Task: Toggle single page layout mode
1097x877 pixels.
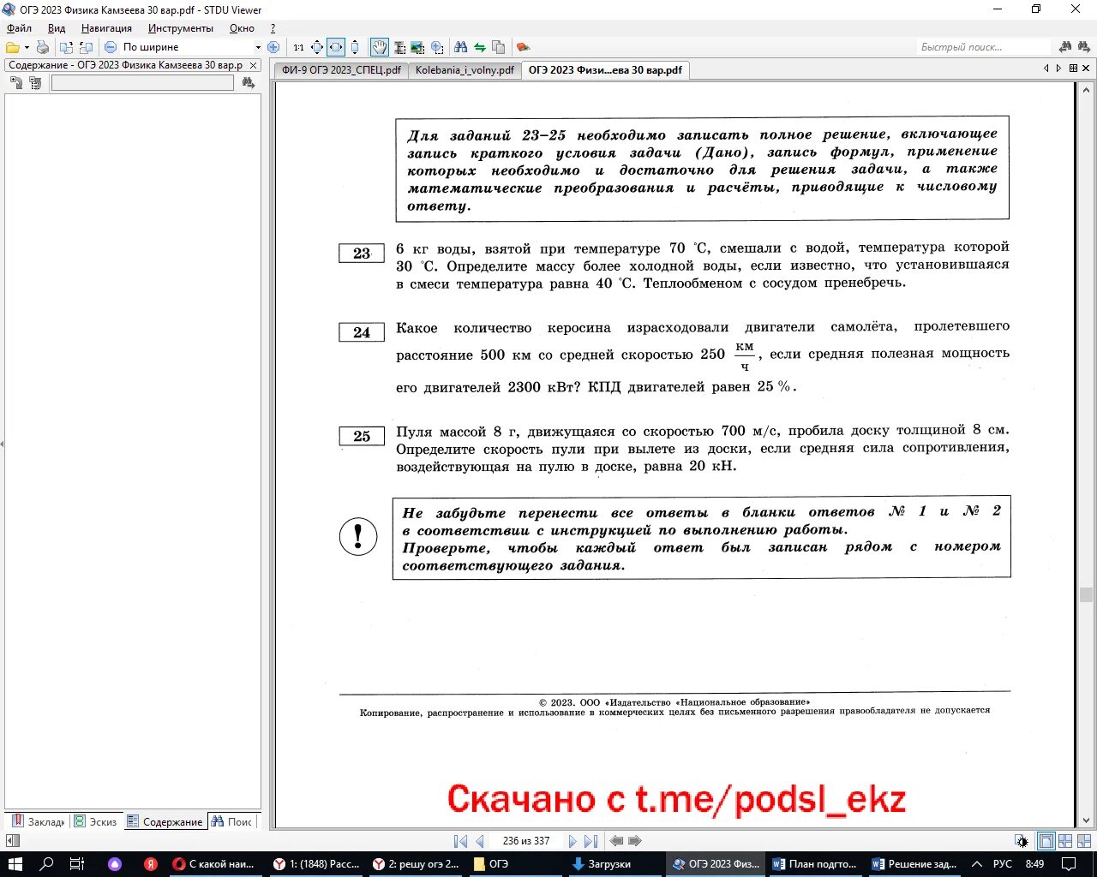Action: (1046, 841)
